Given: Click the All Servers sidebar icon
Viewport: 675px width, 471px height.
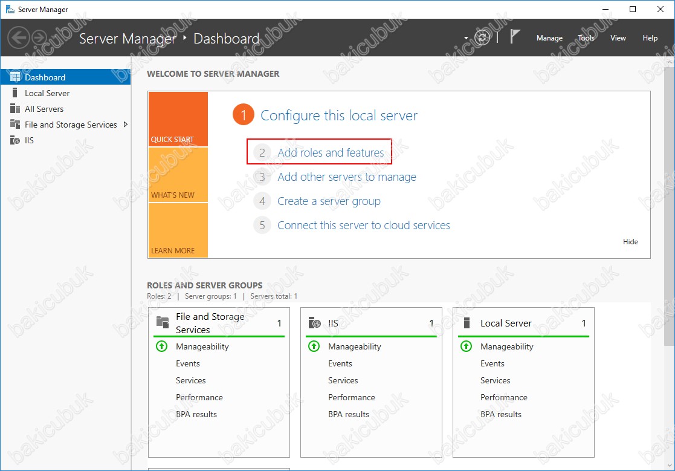Looking at the screenshot, I should [x=15, y=108].
